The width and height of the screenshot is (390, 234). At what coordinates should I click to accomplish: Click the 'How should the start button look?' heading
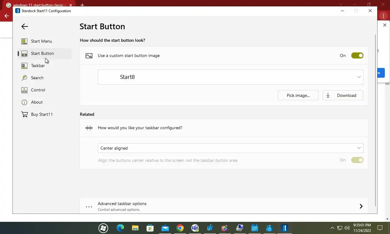pyautogui.click(x=112, y=40)
